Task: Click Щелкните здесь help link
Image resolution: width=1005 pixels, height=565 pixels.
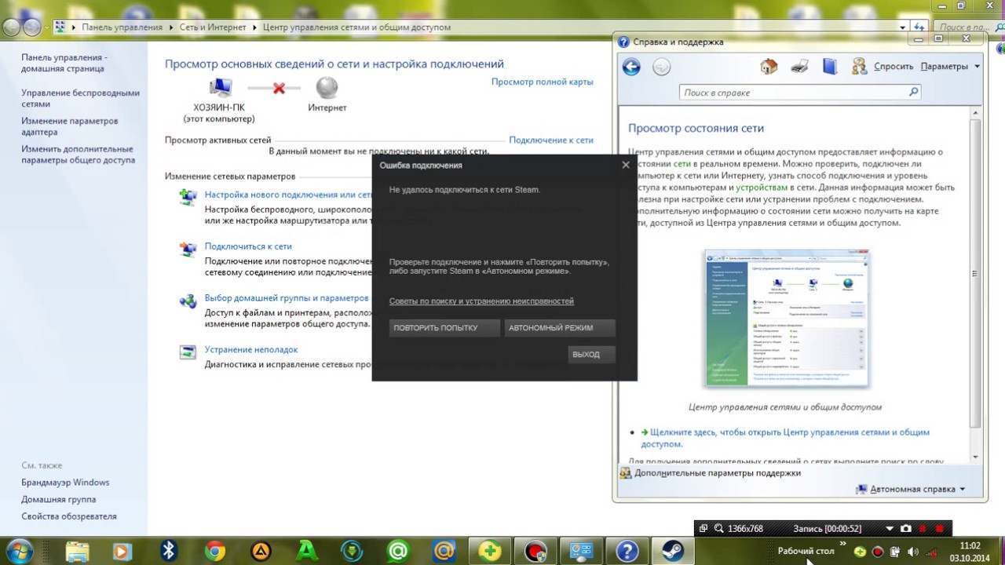Action: [785, 438]
